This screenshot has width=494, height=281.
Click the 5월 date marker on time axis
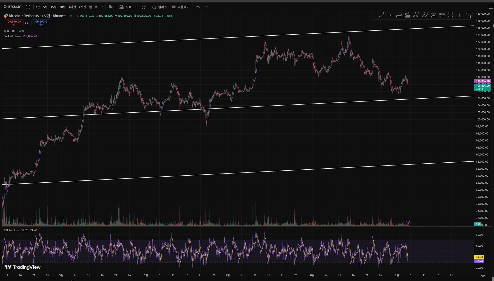click(x=61, y=275)
